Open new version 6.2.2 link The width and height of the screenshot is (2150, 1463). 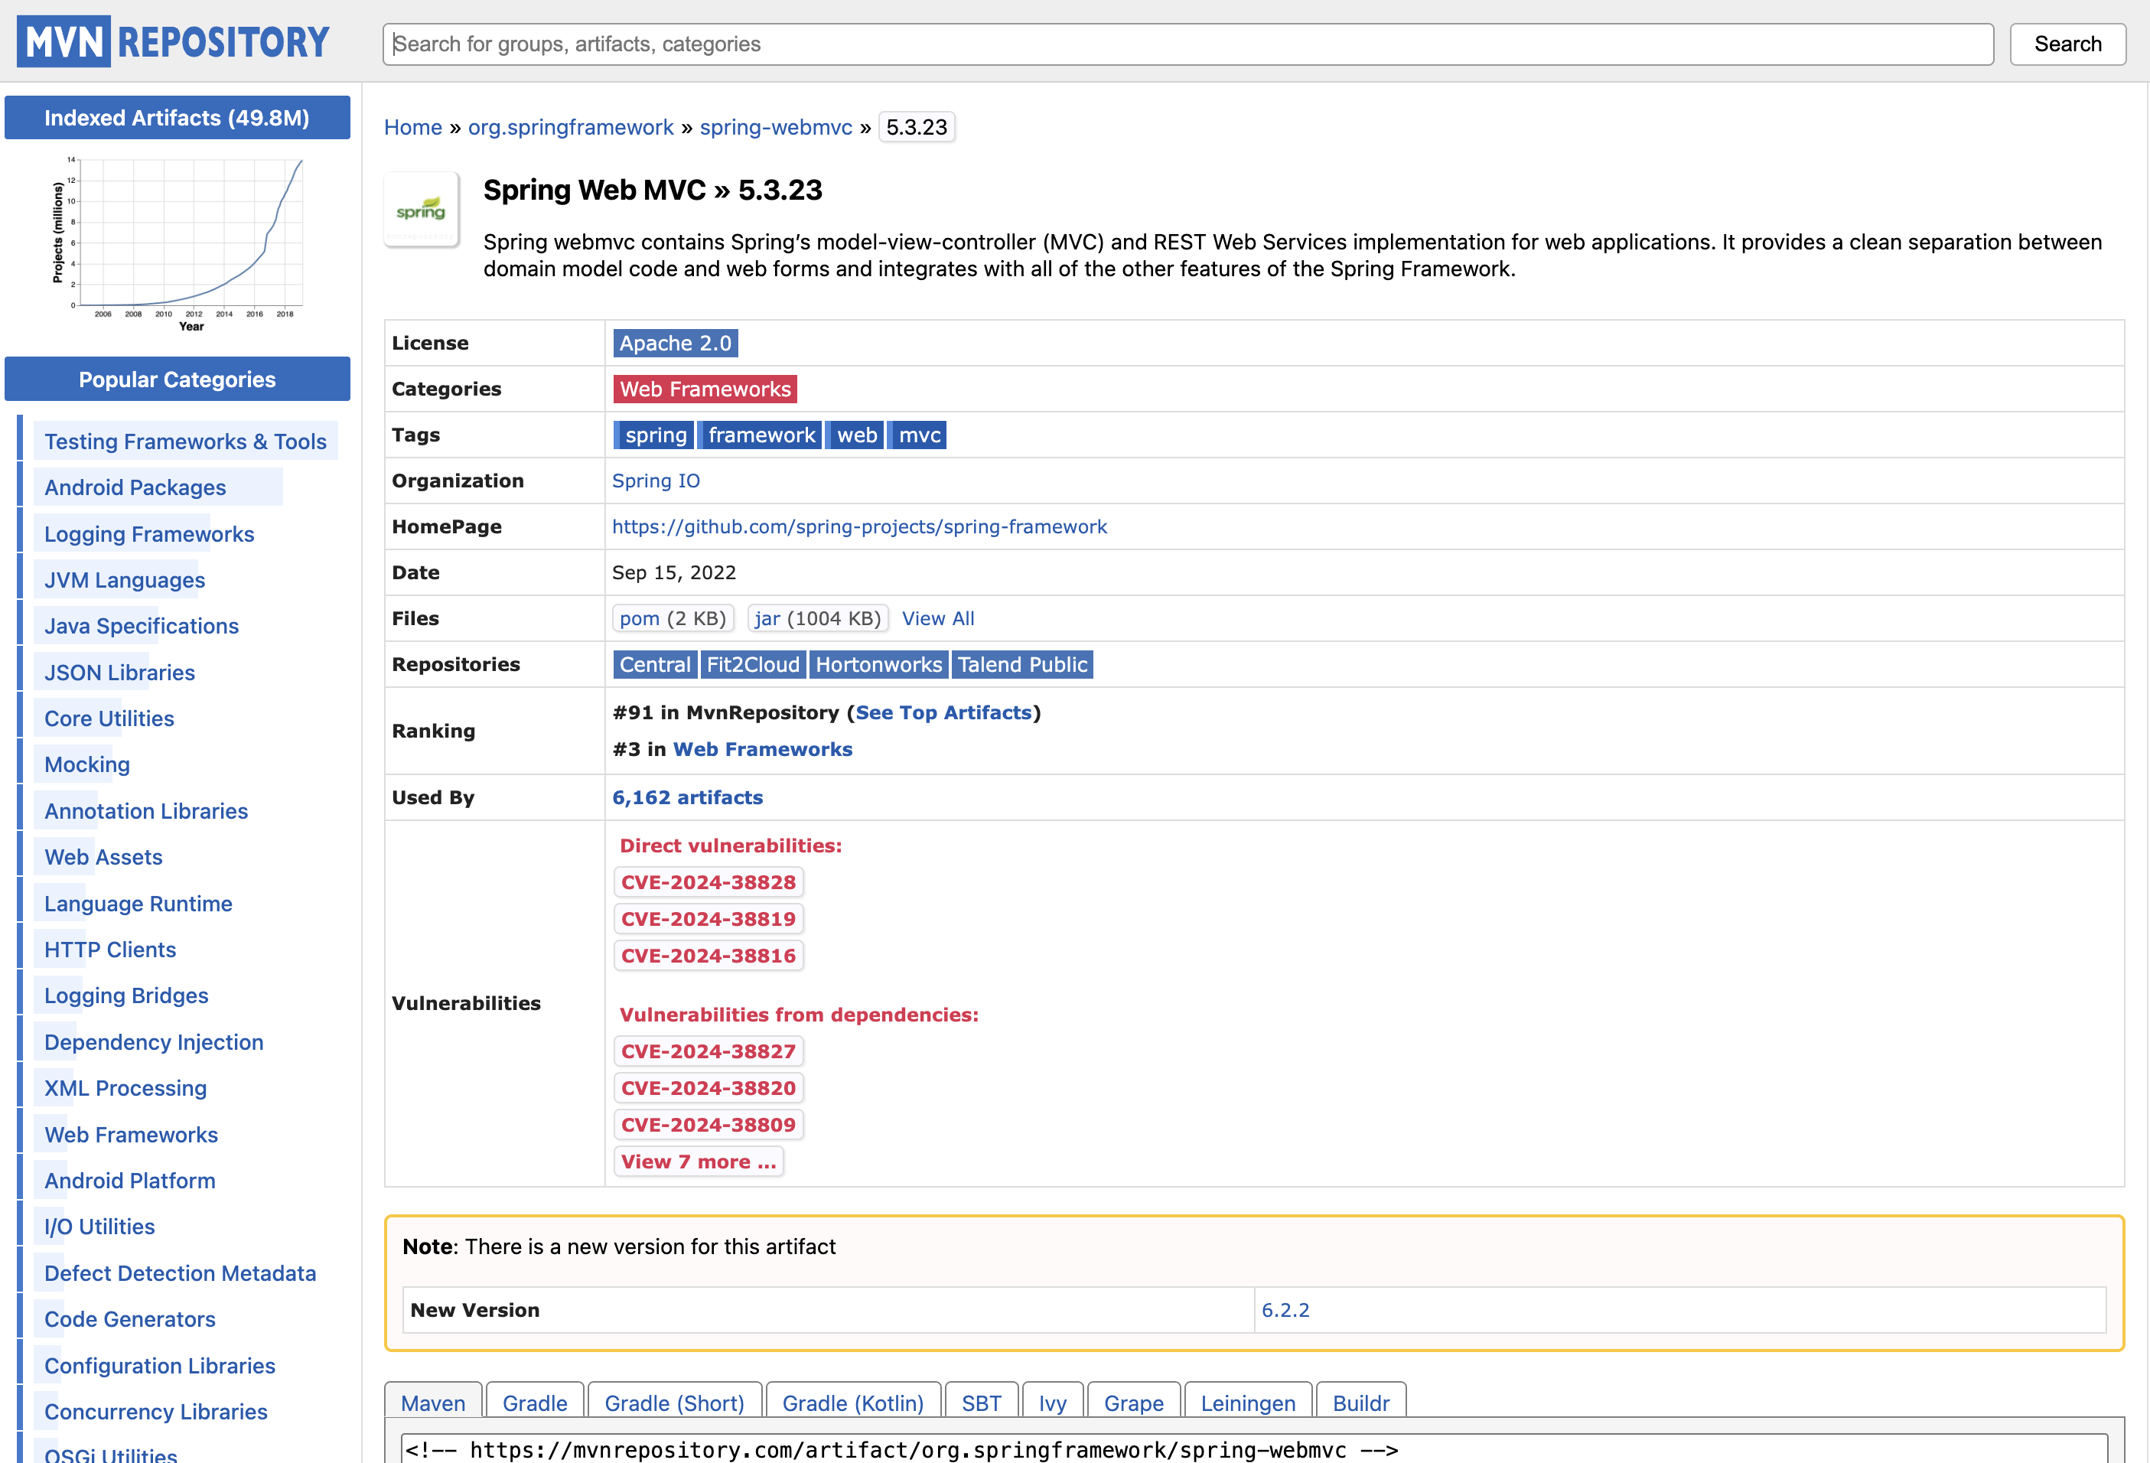1285,1309
